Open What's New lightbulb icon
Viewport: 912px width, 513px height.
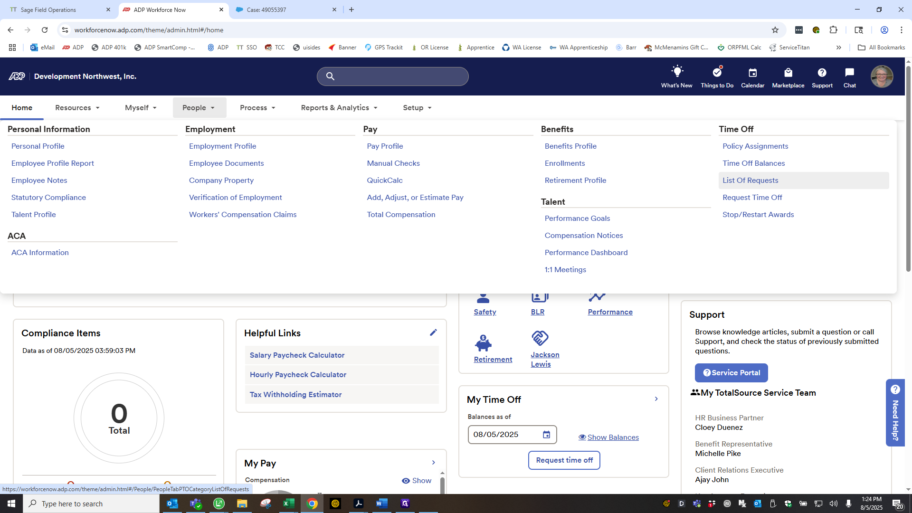(677, 72)
